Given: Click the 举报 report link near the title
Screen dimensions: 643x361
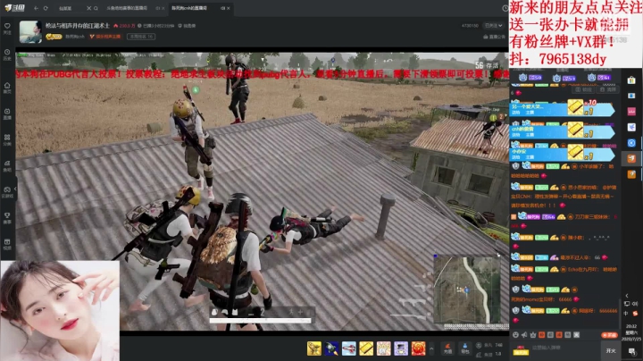Looking at the screenshot, I should [x=187, y=25].
